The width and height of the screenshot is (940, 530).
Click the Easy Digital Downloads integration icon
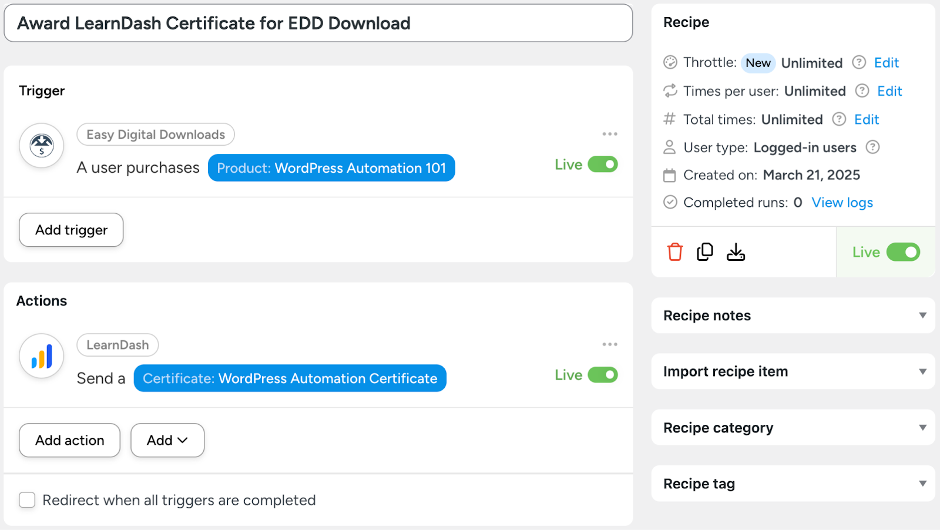[x=42, y=145]
